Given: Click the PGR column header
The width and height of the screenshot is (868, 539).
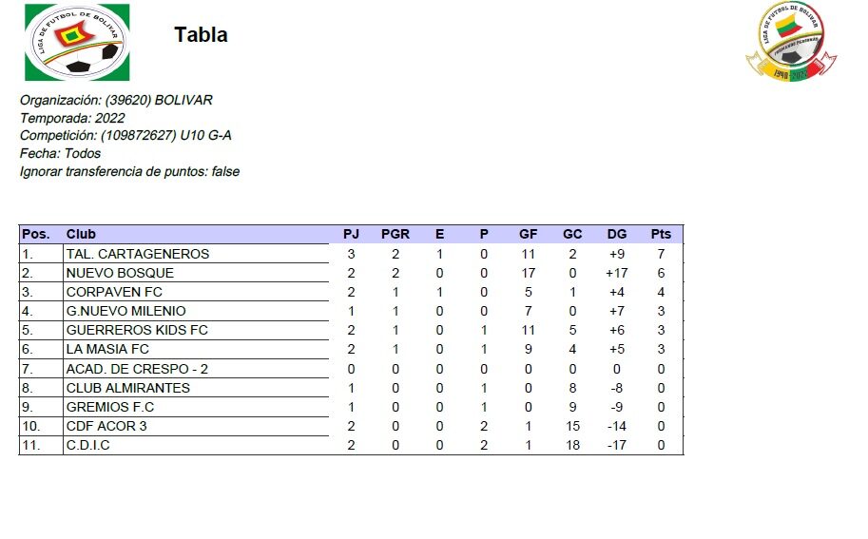Looking at the screenshot, I should tap(395, 234).
